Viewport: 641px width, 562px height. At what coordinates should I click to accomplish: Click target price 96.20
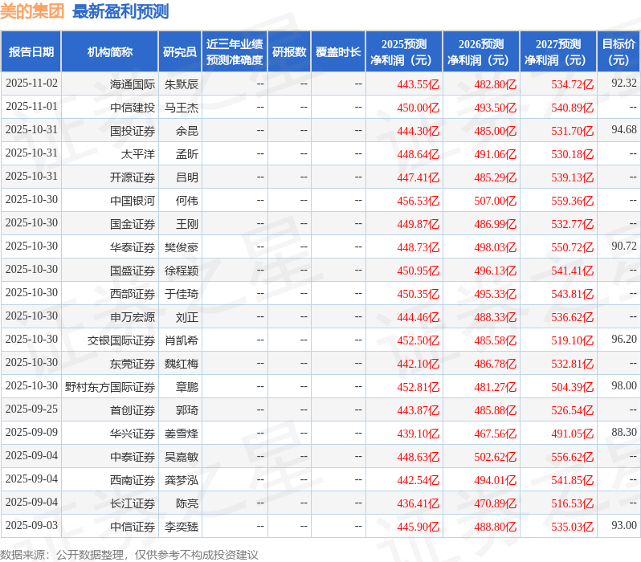click(x=624, y=340)
